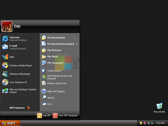Click the Outlook Express subtitle text
Image resolution: width=168 pixels, height=126 pixels.
[x=18, y=49]
